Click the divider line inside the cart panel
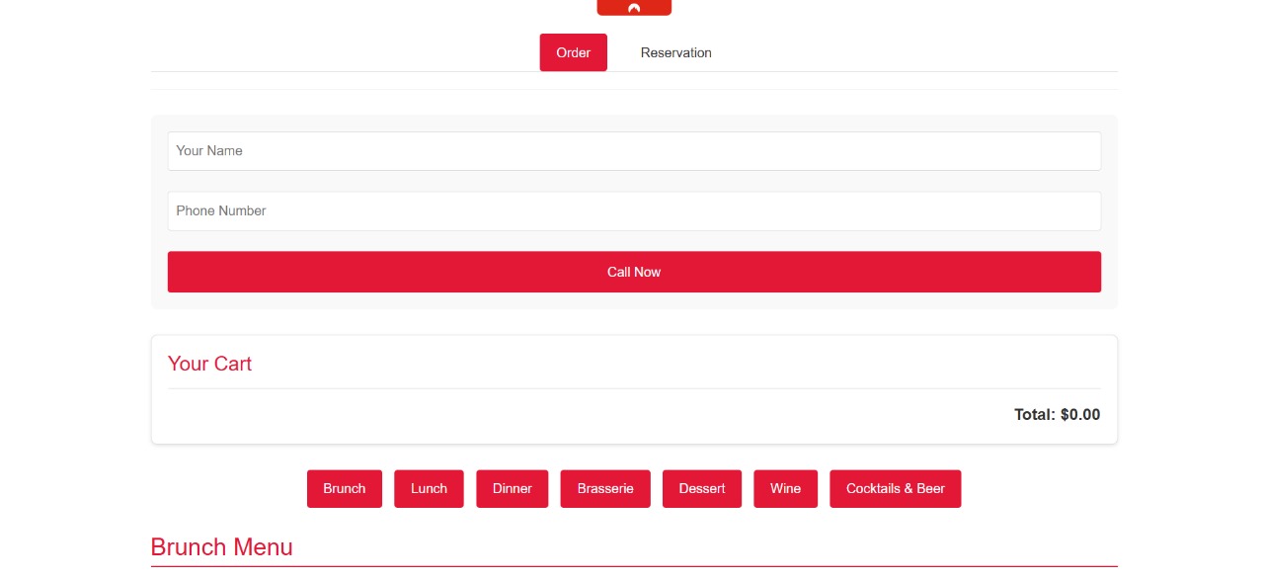The height and width of the screenshot is (579, 1264). [634, 388]
